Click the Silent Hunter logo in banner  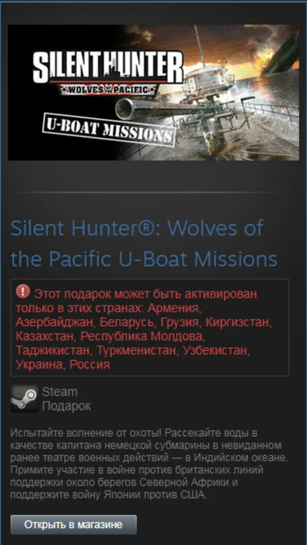coord(108,67)
